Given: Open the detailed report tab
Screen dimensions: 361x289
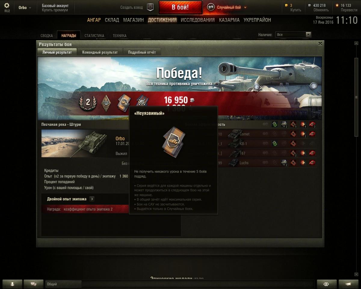Looking at the screenshot, I should [142, 52].
